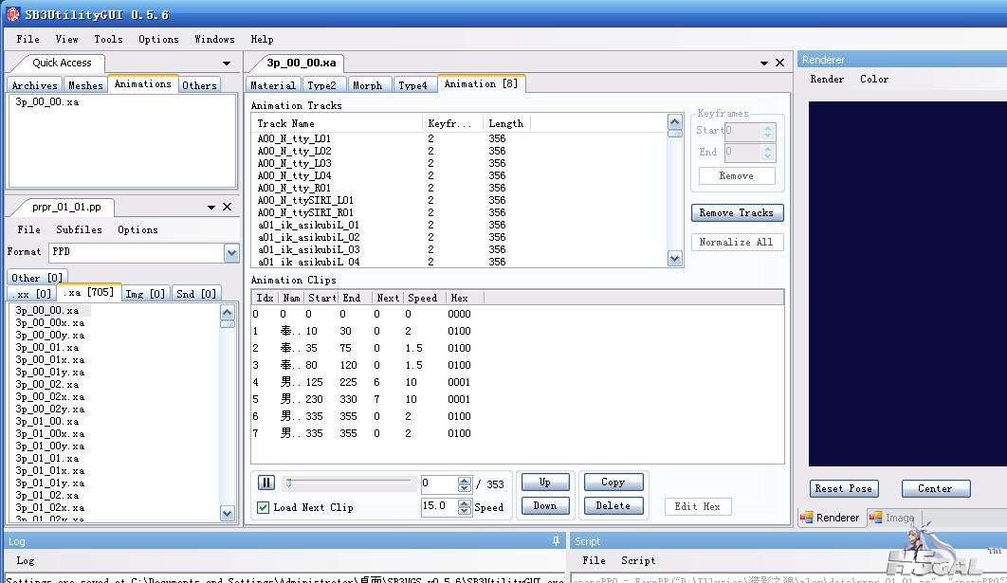Increase the frame number spinner
Viewport: 1007px width, 583px height.
465,481
